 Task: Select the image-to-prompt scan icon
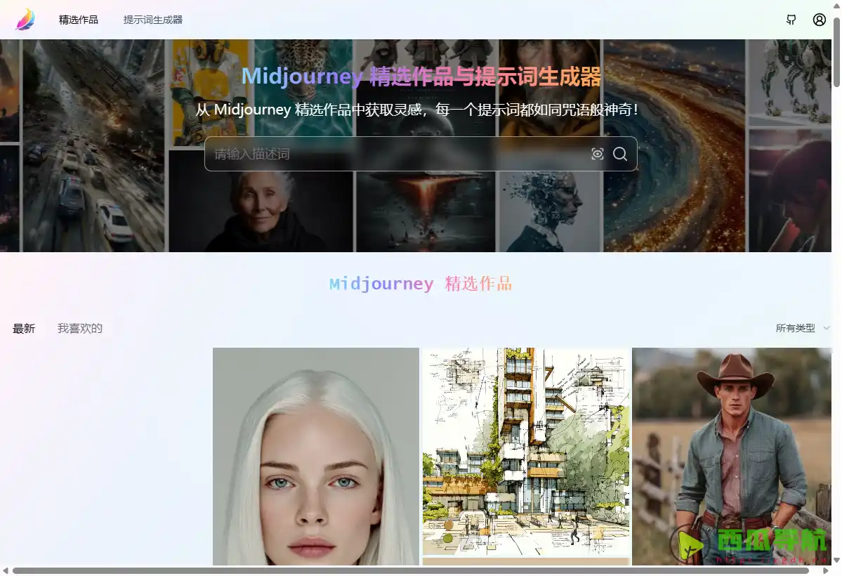coord(597,154)
